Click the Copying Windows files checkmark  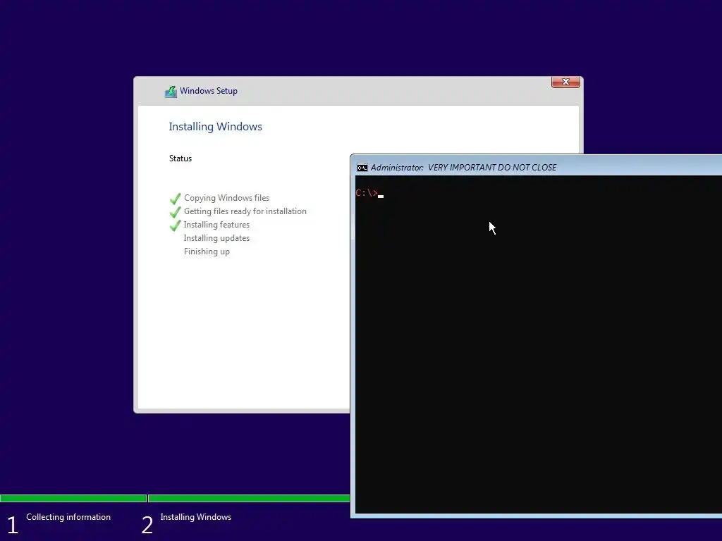pos(176,199)
